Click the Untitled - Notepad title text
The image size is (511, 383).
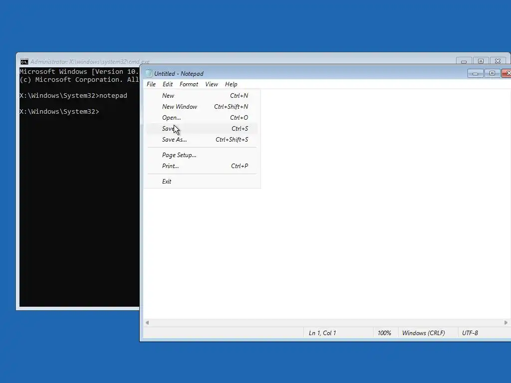179,74
